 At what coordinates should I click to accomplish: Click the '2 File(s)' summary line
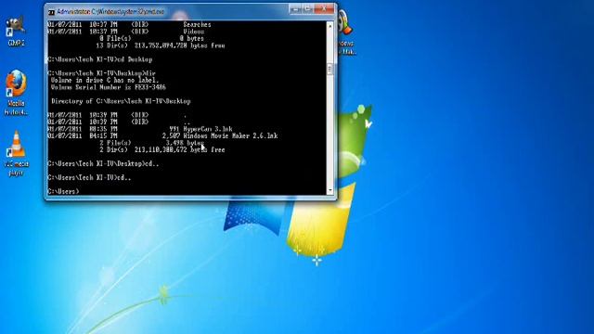[152, 143]
